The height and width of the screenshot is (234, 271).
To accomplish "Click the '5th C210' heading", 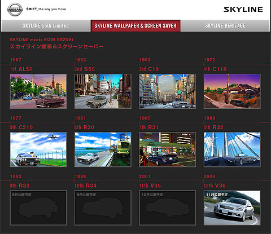I will [21, 127].
